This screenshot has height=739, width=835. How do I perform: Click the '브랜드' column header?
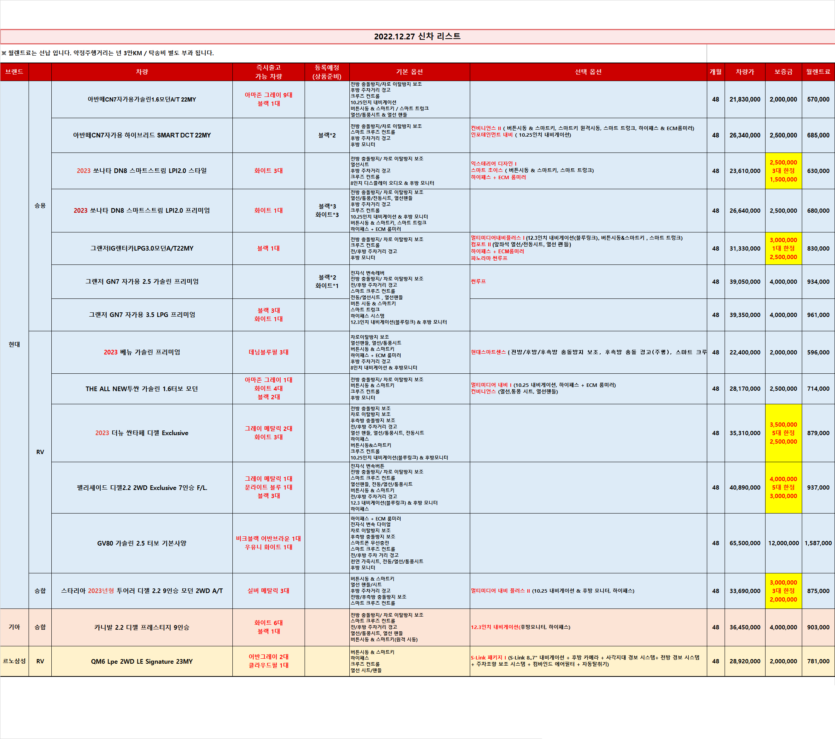14,72
